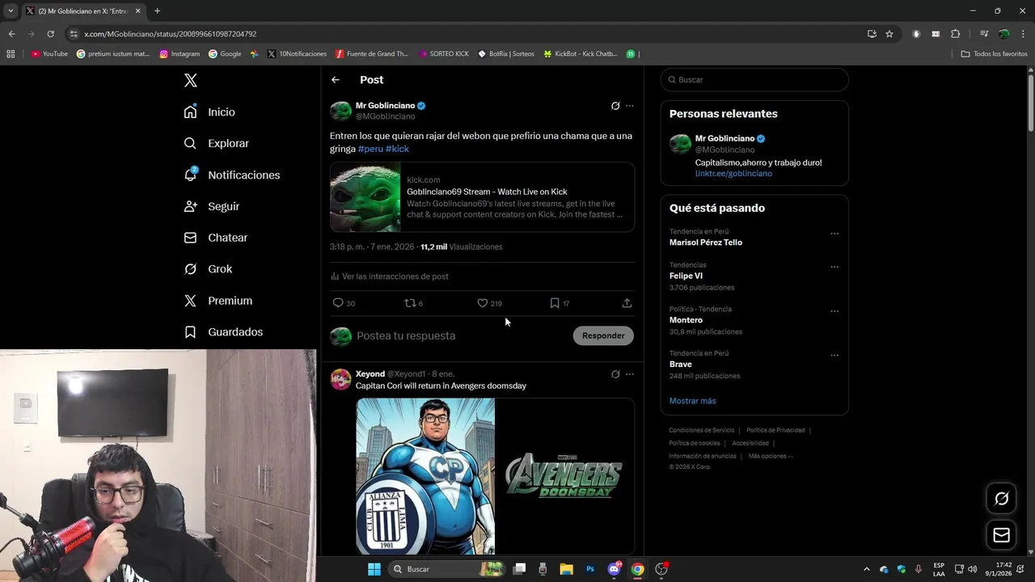Open Windows Start menu
The width and height of the screenshot is (1035, 582).
point(374,569)
